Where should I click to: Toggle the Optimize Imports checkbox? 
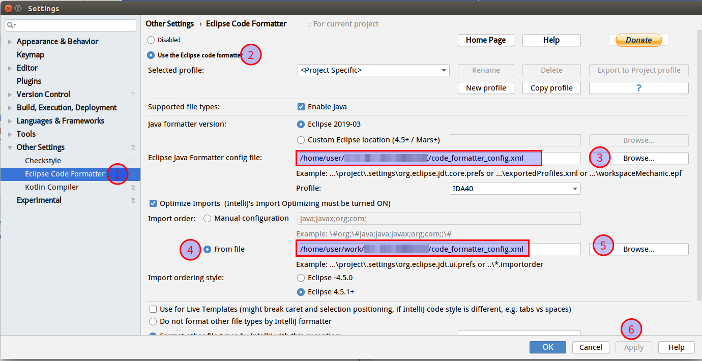click(153, 203)
